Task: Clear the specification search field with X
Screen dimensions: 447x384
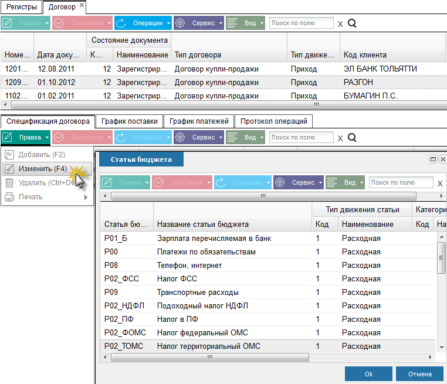Action: 340,138
